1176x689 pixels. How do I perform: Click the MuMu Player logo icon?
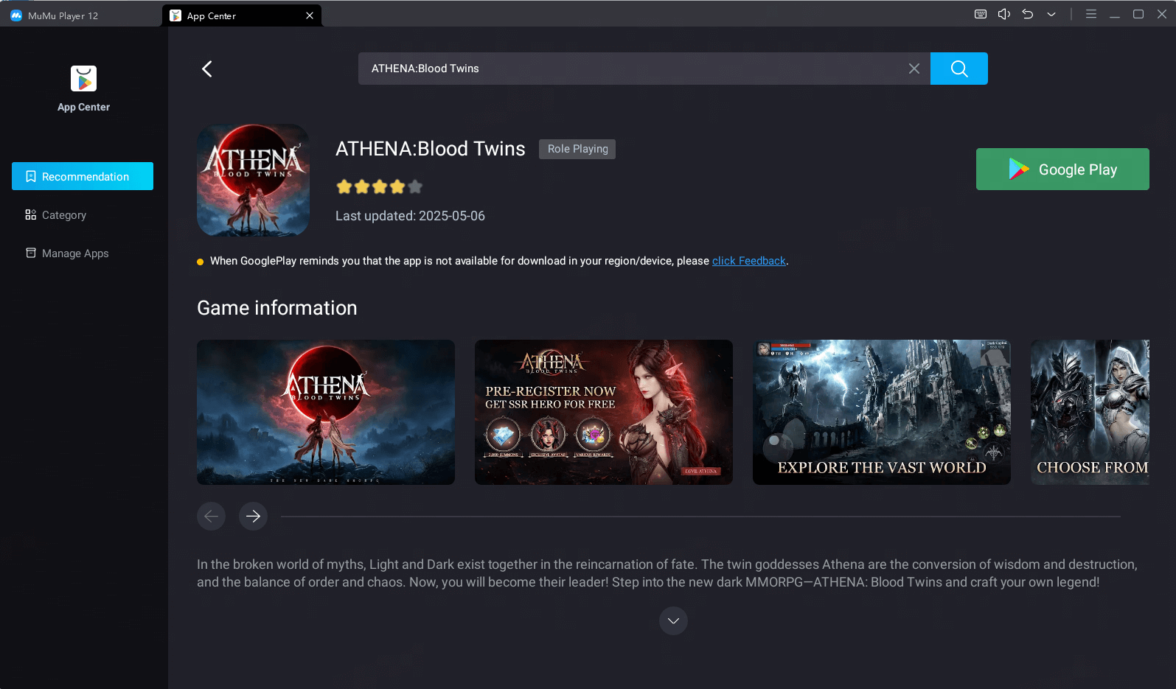point(16,15)
